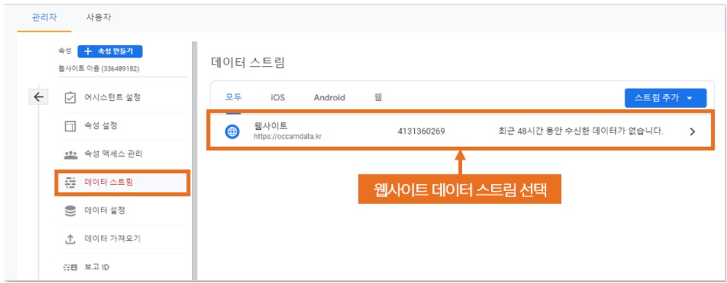Click the 보고 ID icon
The image size is (727, 283).
[x=70, y=268]
